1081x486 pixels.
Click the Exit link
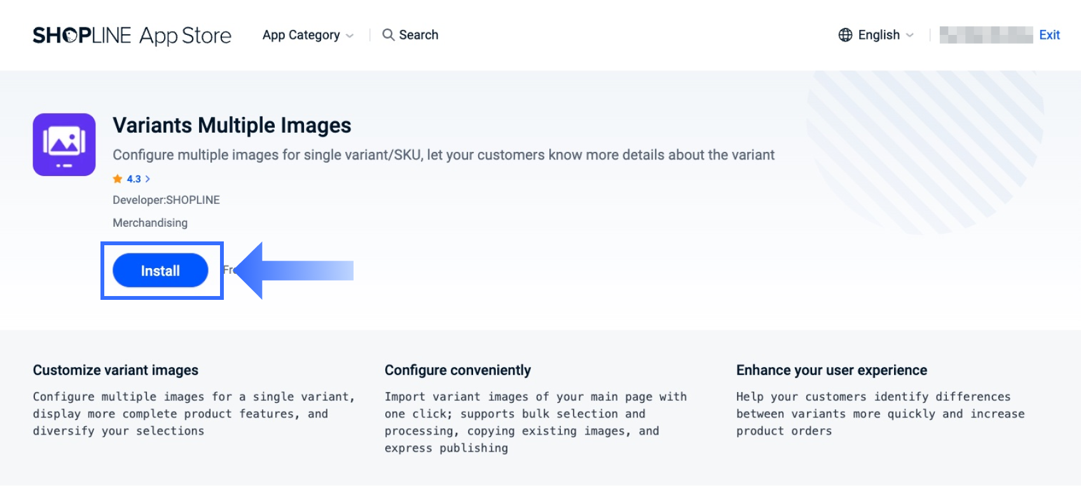(x=1049, y=35)
